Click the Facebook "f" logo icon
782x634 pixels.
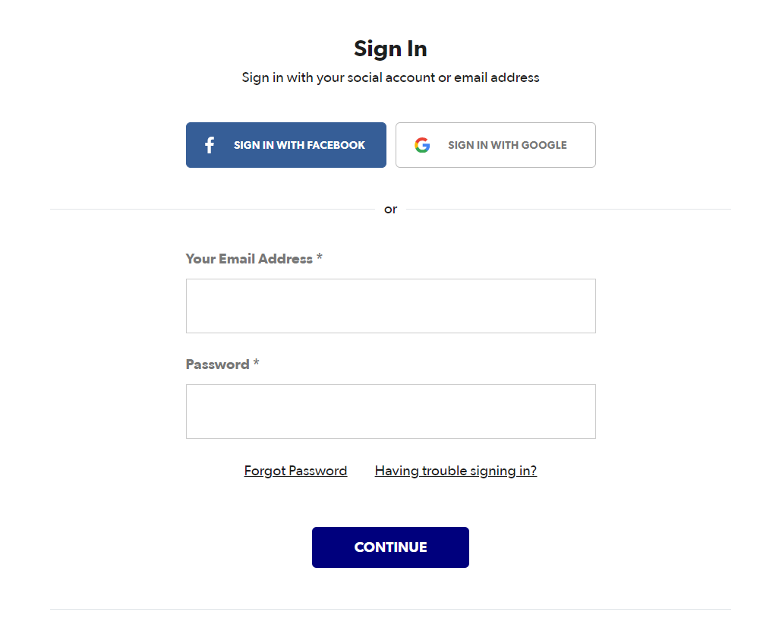209,145
